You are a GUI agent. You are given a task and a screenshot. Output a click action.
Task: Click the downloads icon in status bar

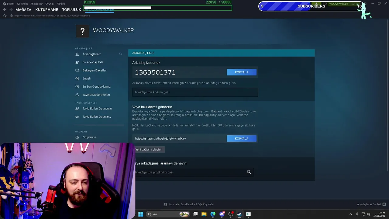coord(165,204)
